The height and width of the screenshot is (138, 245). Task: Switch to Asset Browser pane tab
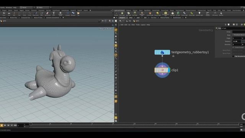pos(177,18)
